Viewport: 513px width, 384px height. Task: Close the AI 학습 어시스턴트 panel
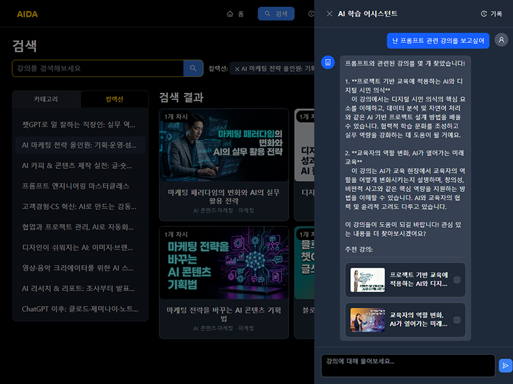click(x=330, y=13)
